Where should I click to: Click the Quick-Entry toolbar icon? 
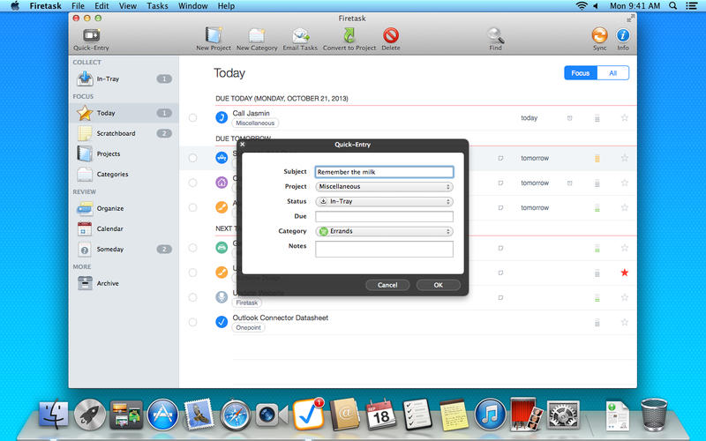click(91, 36)
